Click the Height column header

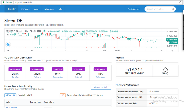9,102
